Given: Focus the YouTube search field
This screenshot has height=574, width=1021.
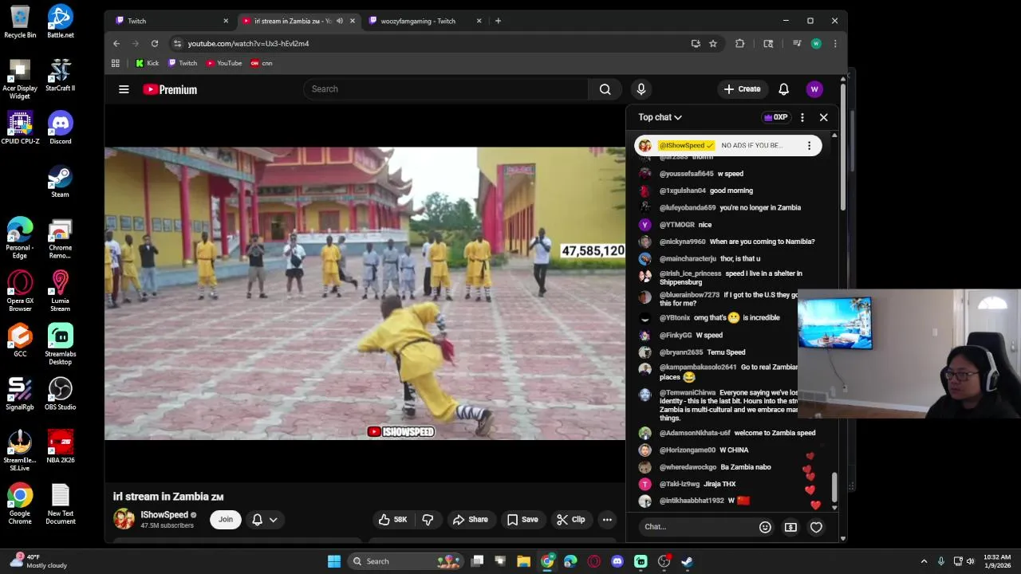Looking at the screenshot, I should (x=445, y=89).
